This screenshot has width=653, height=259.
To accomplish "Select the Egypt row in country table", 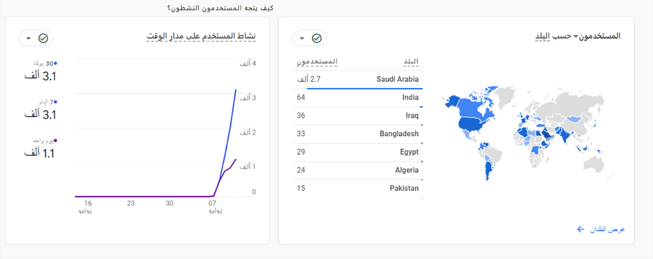I will (x=357, y=152).
